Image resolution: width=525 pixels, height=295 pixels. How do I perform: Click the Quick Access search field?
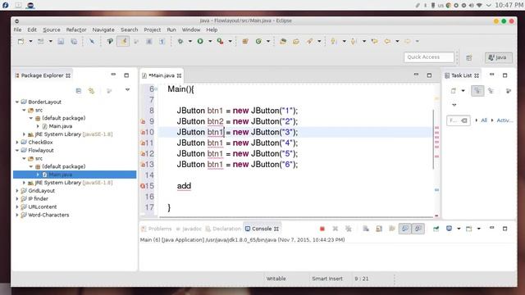coord(429,57)
